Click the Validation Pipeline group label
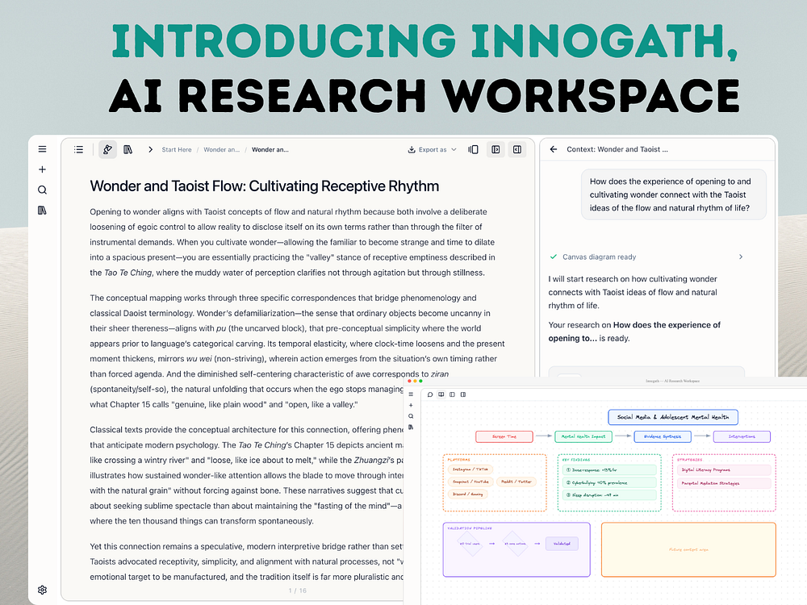The height and width of the screenshot is (605, 807). 470,528
